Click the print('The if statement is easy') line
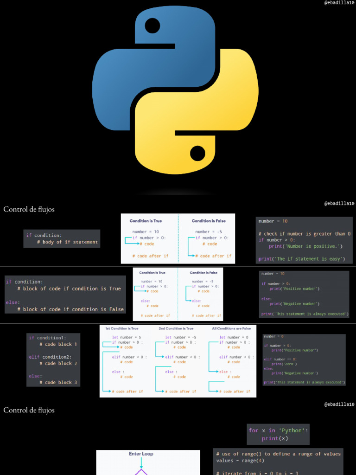The image size is (356, 475). pyautogui.click(x=301, y=259)
